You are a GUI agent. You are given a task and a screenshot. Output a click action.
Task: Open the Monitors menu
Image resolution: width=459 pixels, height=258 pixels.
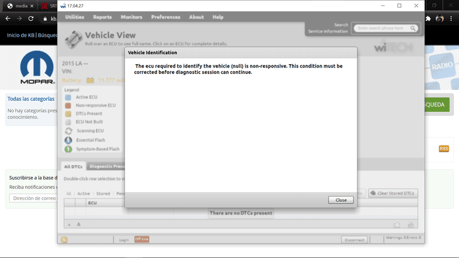[131, 17]
